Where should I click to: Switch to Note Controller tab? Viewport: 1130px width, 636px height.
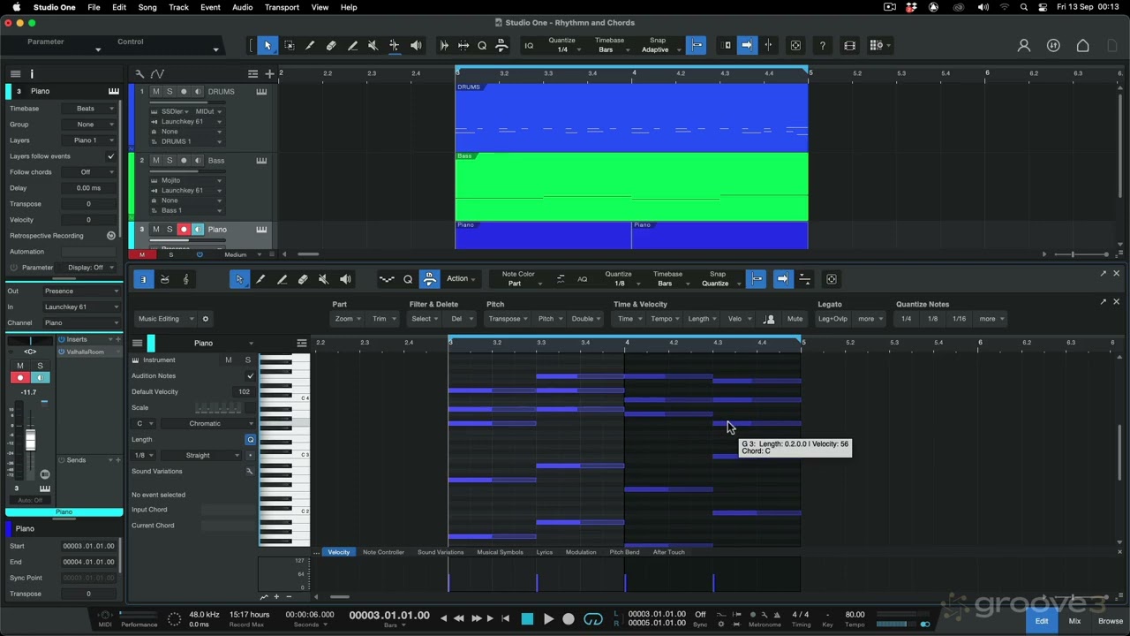click(383, 552)
